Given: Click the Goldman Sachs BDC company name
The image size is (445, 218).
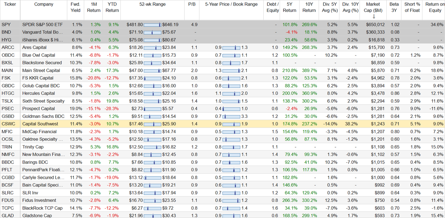Looking at the screenshot, I should coord(43,116).
